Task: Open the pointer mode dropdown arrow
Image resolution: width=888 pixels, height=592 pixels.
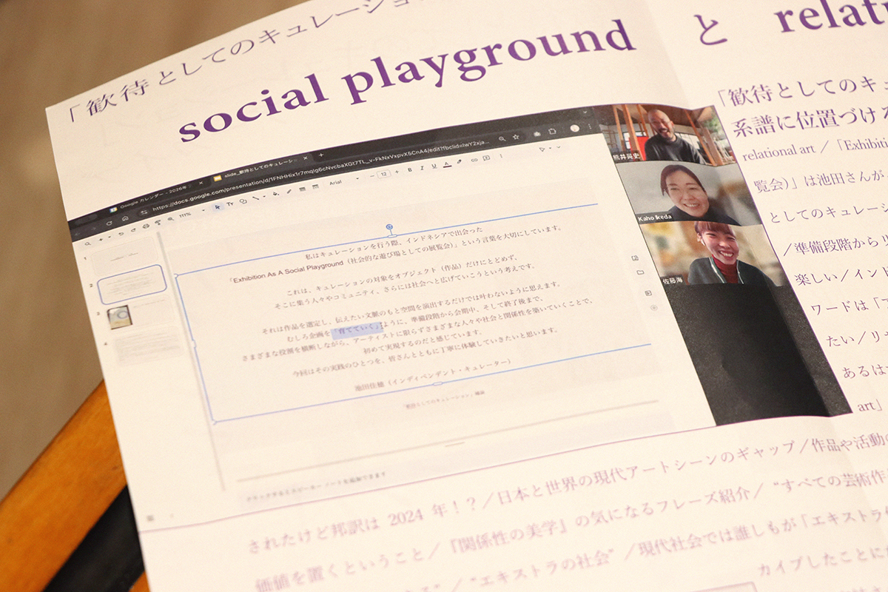Action: point(551,148)
